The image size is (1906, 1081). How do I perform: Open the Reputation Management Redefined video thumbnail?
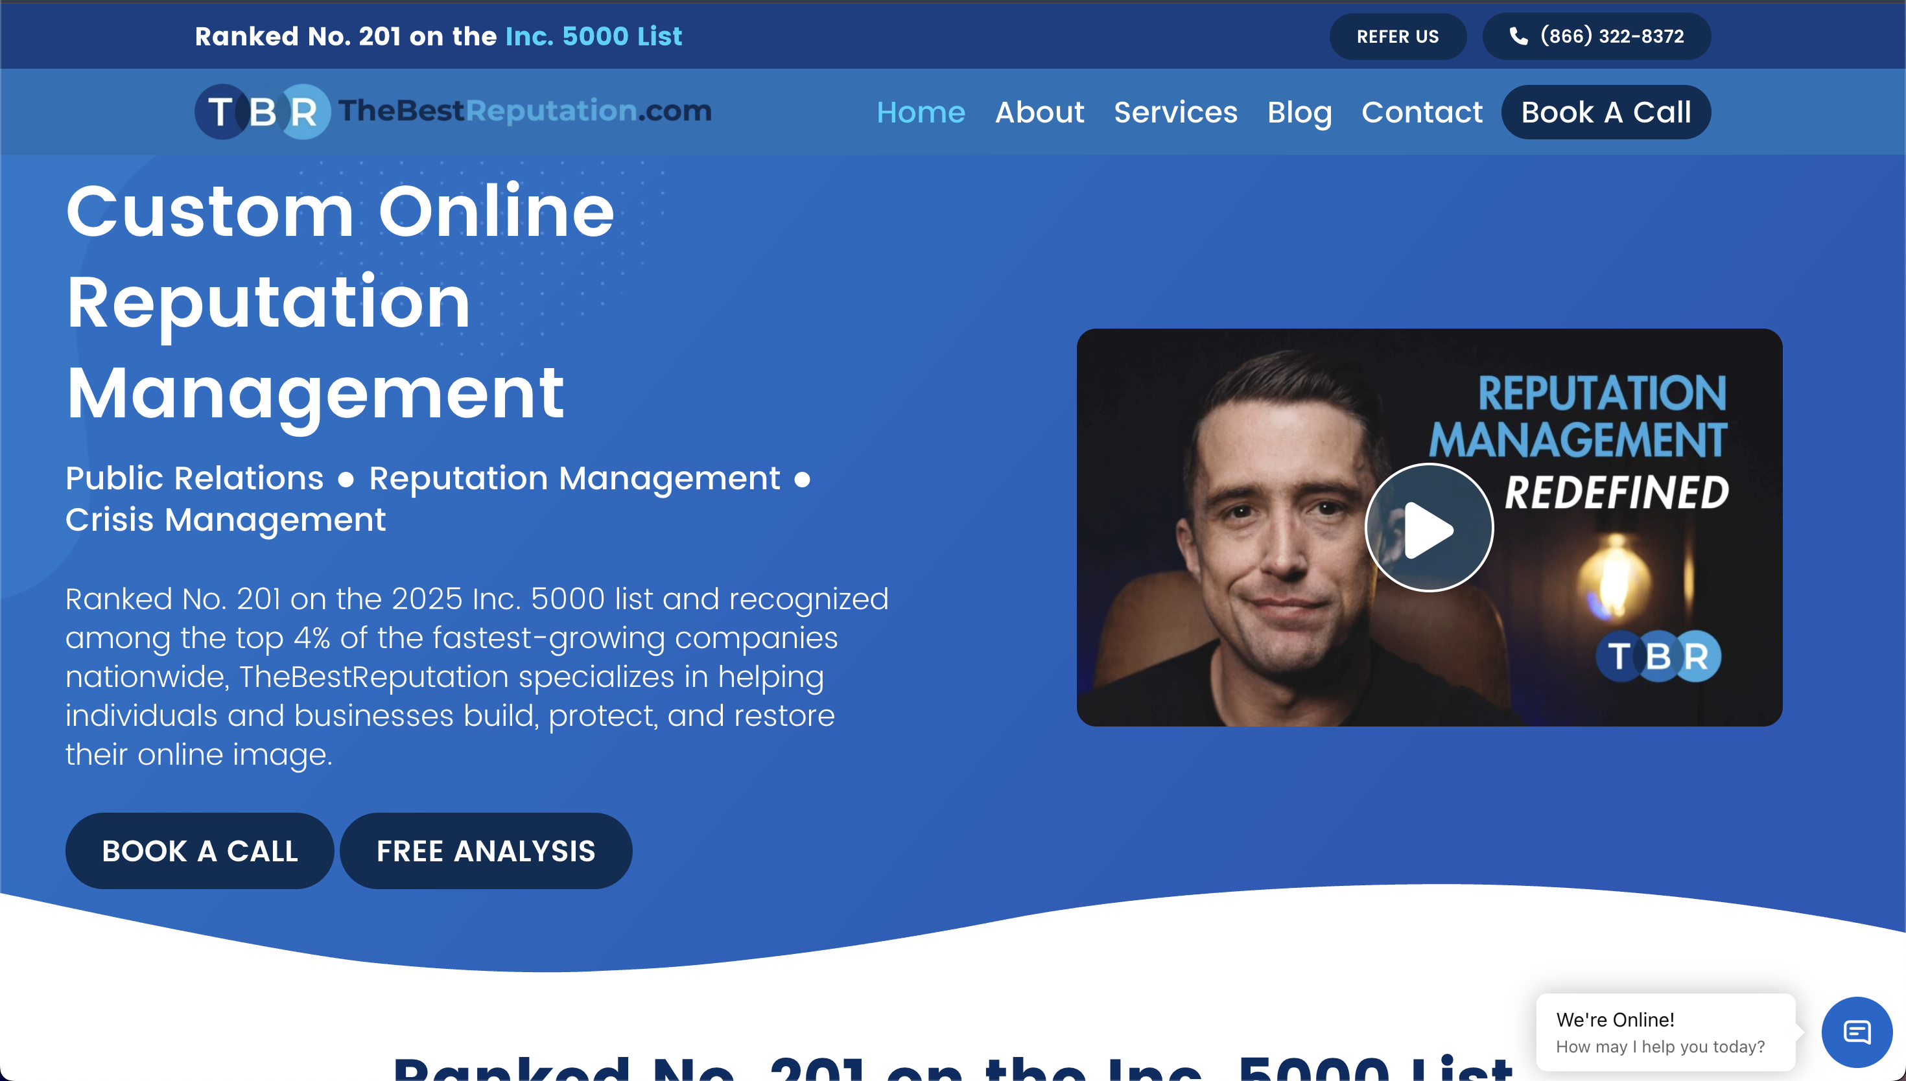(x=1429, y=528)
